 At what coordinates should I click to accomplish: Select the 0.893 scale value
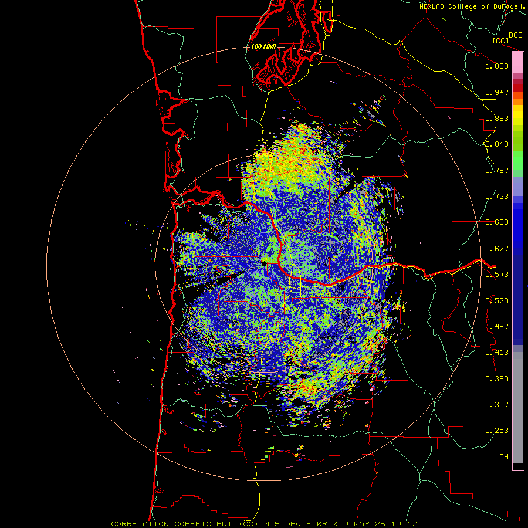click(x=497, y=118)
